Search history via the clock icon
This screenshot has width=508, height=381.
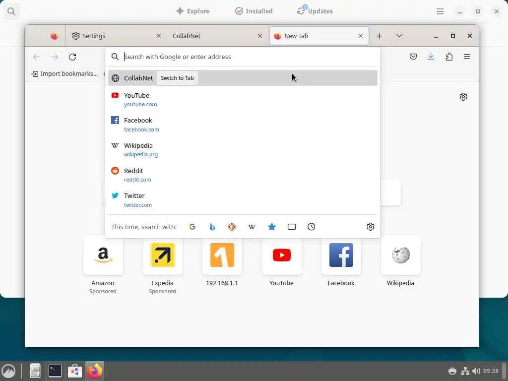click(x=312, y=227)
